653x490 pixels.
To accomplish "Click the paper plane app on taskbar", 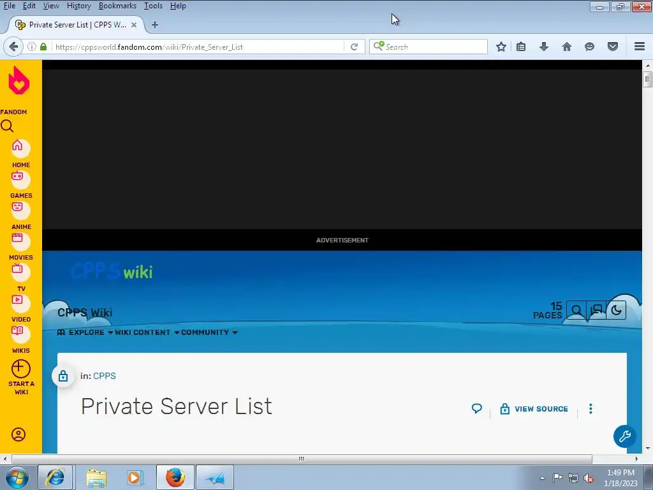I will (x=215, y=477).
